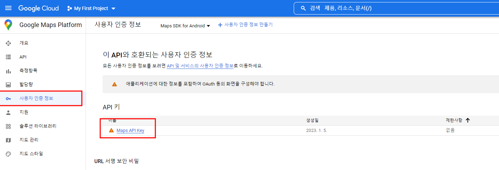This screenshot has height=170, width=499.
Task: Click the API 키 section heading
Action: coord(111,107)
